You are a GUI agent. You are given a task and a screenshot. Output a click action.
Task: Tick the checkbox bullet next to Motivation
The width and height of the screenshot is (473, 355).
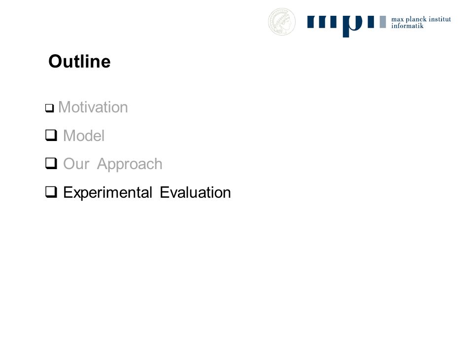49,108
